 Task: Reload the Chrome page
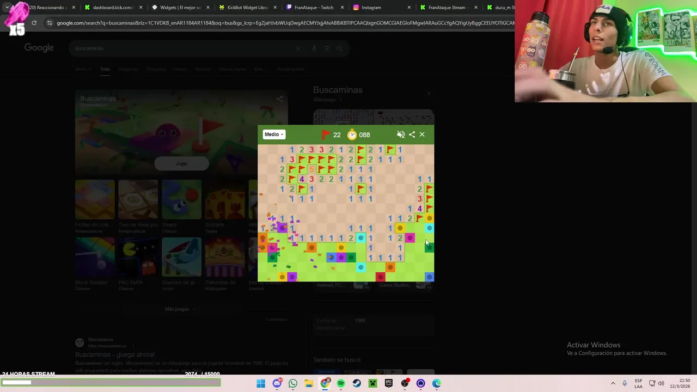coord(34,23)
